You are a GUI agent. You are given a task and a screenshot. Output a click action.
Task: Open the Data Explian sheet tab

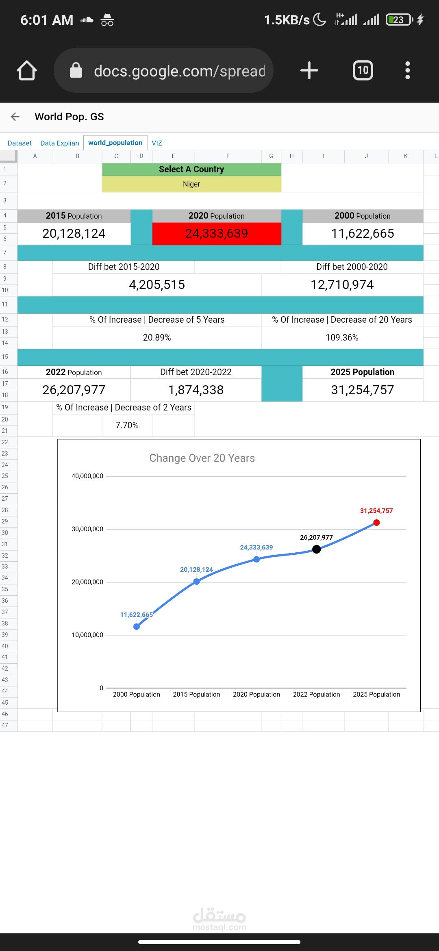[x=59, y=143]
